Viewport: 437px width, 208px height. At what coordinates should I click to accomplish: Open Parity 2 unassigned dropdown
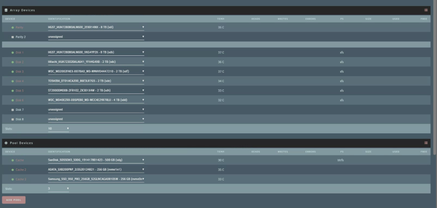96,37
